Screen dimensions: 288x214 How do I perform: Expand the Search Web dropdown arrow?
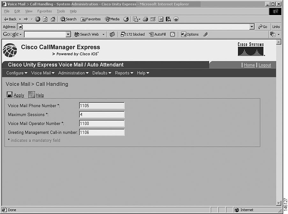click(103, 34)
